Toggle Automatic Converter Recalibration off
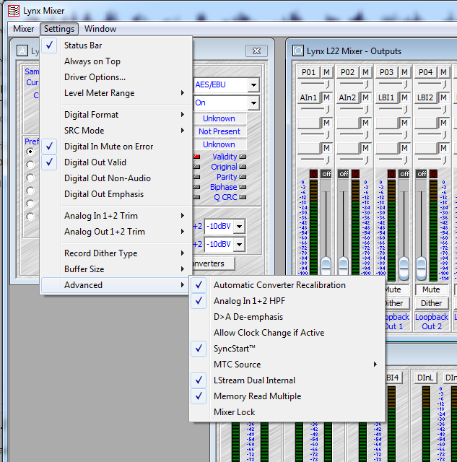Screen dimensions: 457x462 point(279,285)
